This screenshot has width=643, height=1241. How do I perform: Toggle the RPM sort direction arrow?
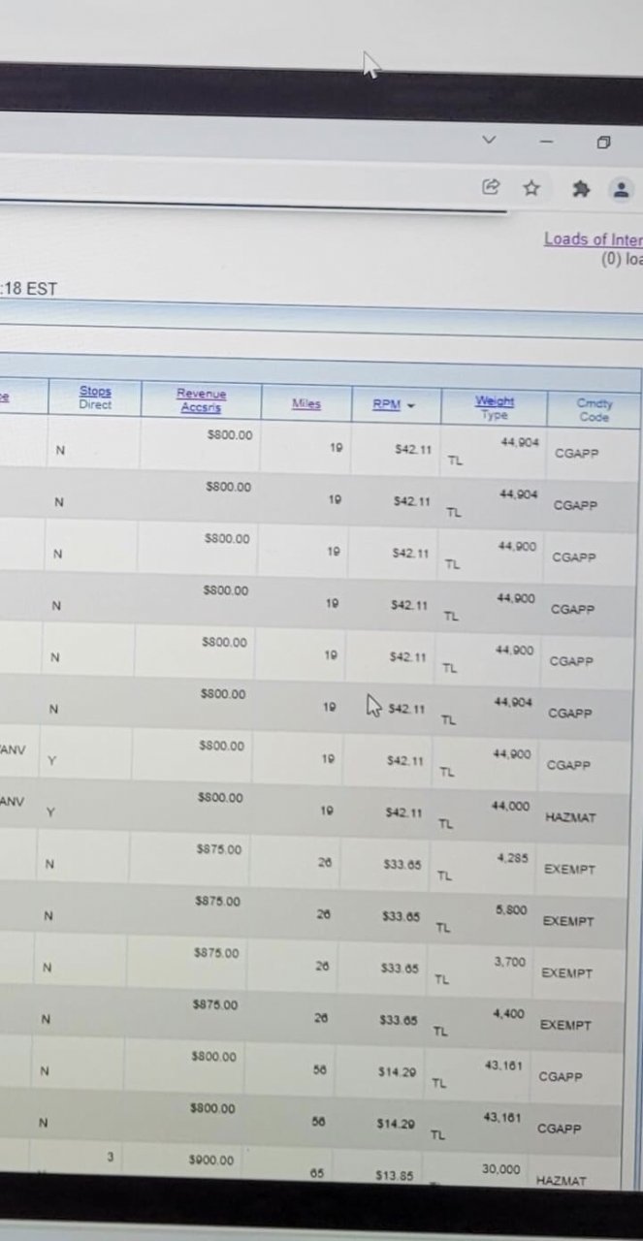410,405
